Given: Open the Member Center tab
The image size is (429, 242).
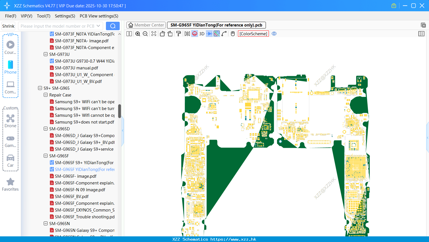Looking at the screenshot, I should [x=146, y=25].
